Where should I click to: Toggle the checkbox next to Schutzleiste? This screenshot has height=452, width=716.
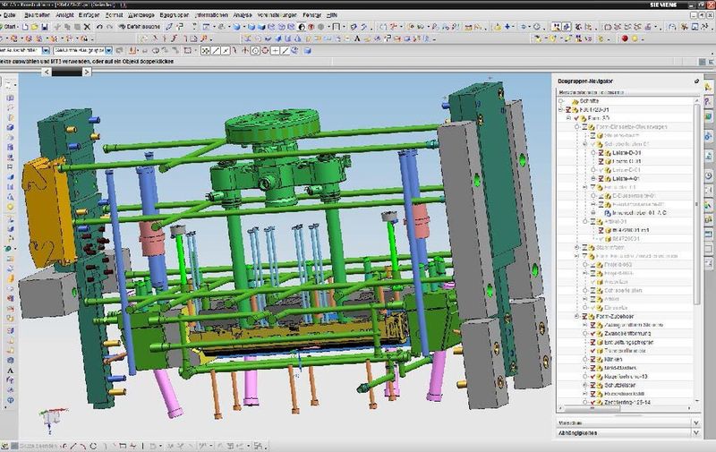(x=592, y=383)
